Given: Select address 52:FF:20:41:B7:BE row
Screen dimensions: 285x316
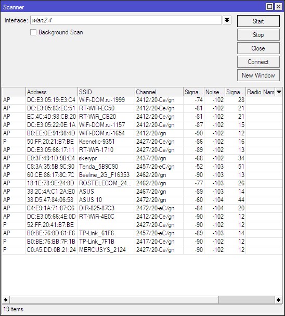Looking at the screenshot, I should 142,225.
